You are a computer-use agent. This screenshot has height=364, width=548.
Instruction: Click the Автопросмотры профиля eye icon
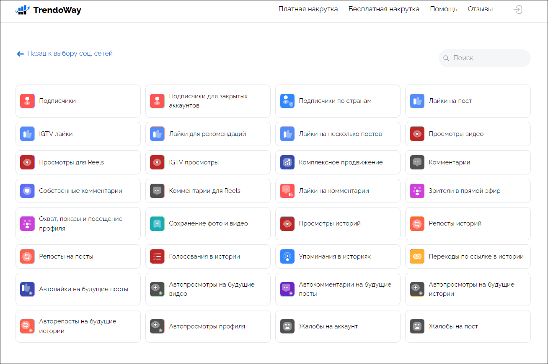[157, 326]
